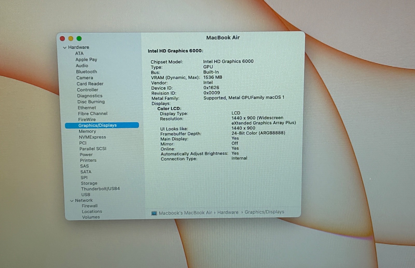Click the Device ID value 0x1626
Viewport: 415px width, 268px height.
coord(211,88)
